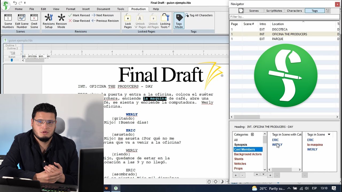This screenshot has height=192, width=342.
Task: Open the Tags in Scene dropdown arrow
Action: click(x=329, y=134)
